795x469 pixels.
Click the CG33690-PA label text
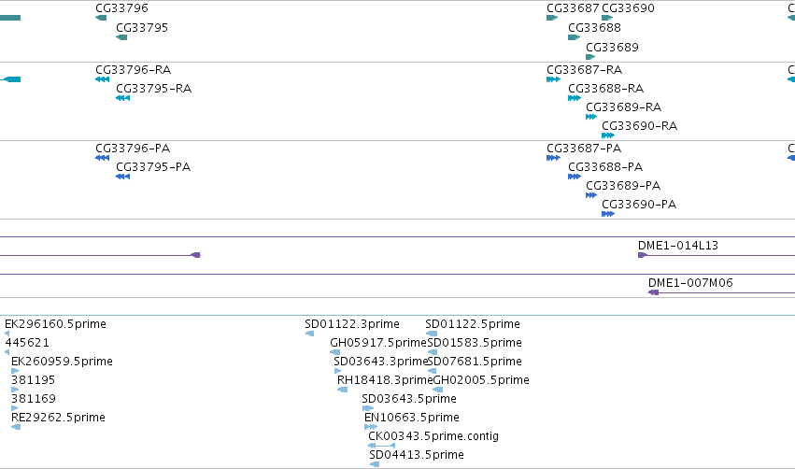coord(639,205)
